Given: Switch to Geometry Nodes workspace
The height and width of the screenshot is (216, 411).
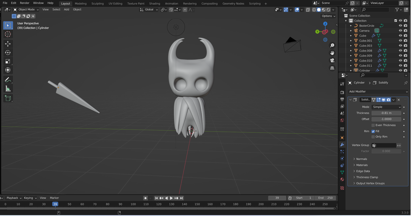Looking at the screenshot, I should pyautogui.click(x=233, y=3).
